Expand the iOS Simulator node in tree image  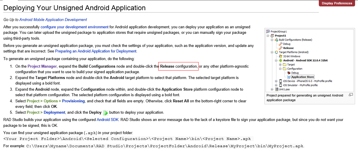point(276,85)
